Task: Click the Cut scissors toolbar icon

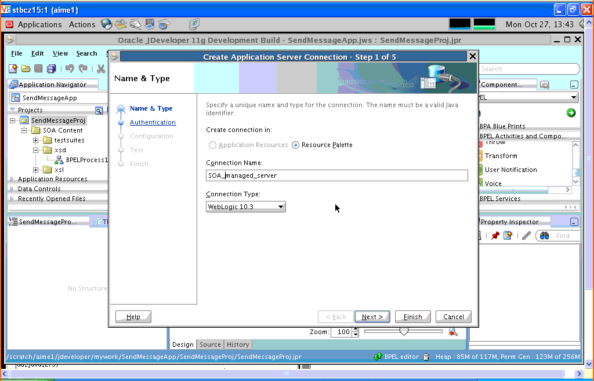Action: 101,68
